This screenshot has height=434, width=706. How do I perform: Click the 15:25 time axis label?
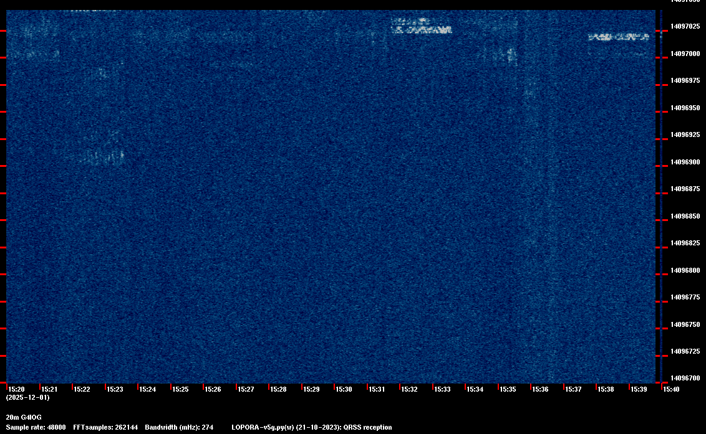click(180, 389)
